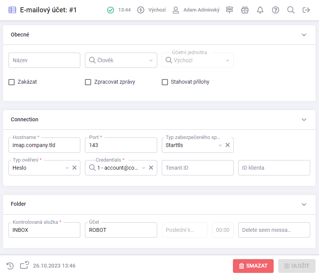Open the Člověk dropdown
This screenshot has width=319, height=276.
(x=121, y=60)
